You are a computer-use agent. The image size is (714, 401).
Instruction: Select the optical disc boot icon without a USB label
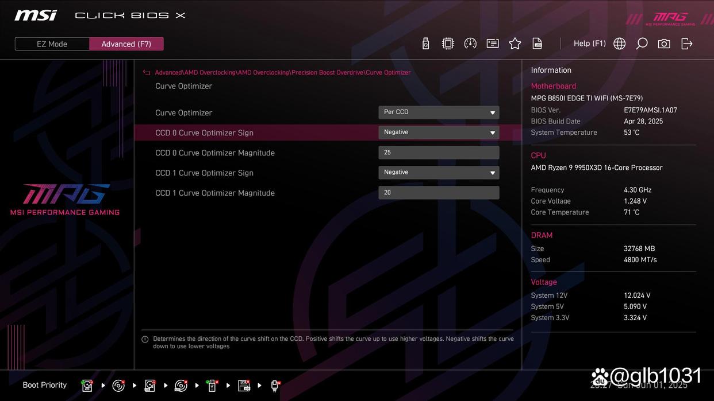point(118,386)
